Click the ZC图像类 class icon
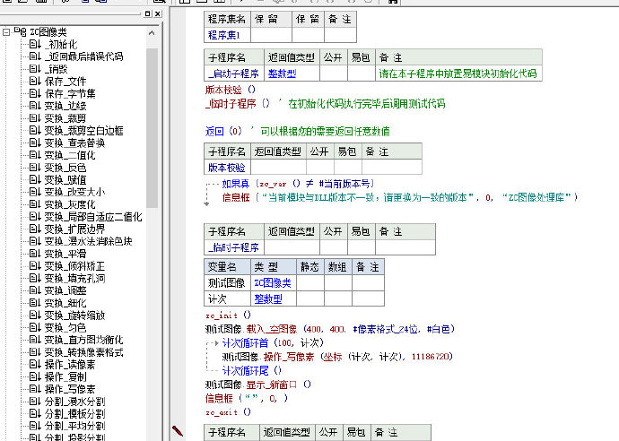The height and width of the screenshot is (441, 619). pos(18,31)
